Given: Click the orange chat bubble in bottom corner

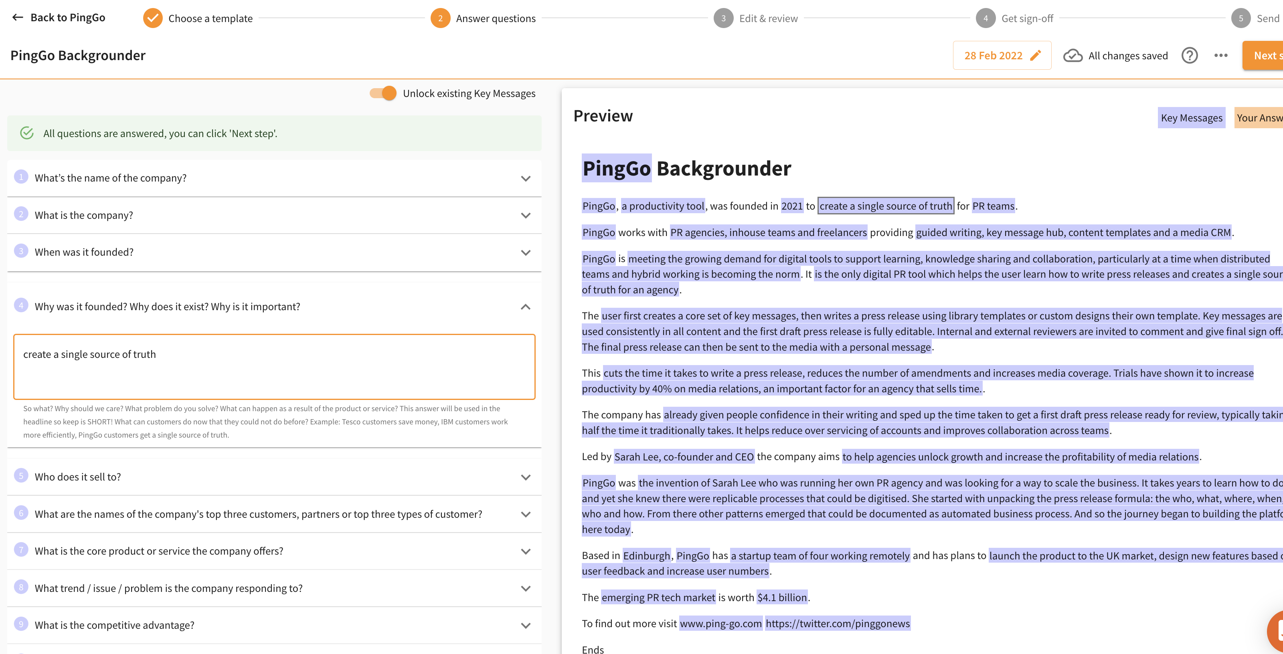Looking at the screenshot, I should tap(1275, 631).
